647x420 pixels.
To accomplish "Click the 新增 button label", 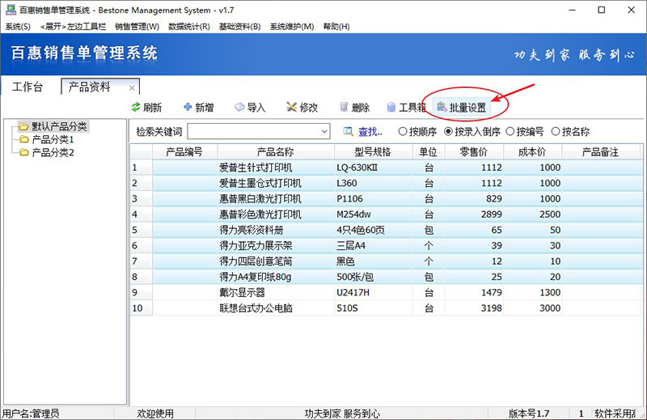I will (x=205, y=108).
